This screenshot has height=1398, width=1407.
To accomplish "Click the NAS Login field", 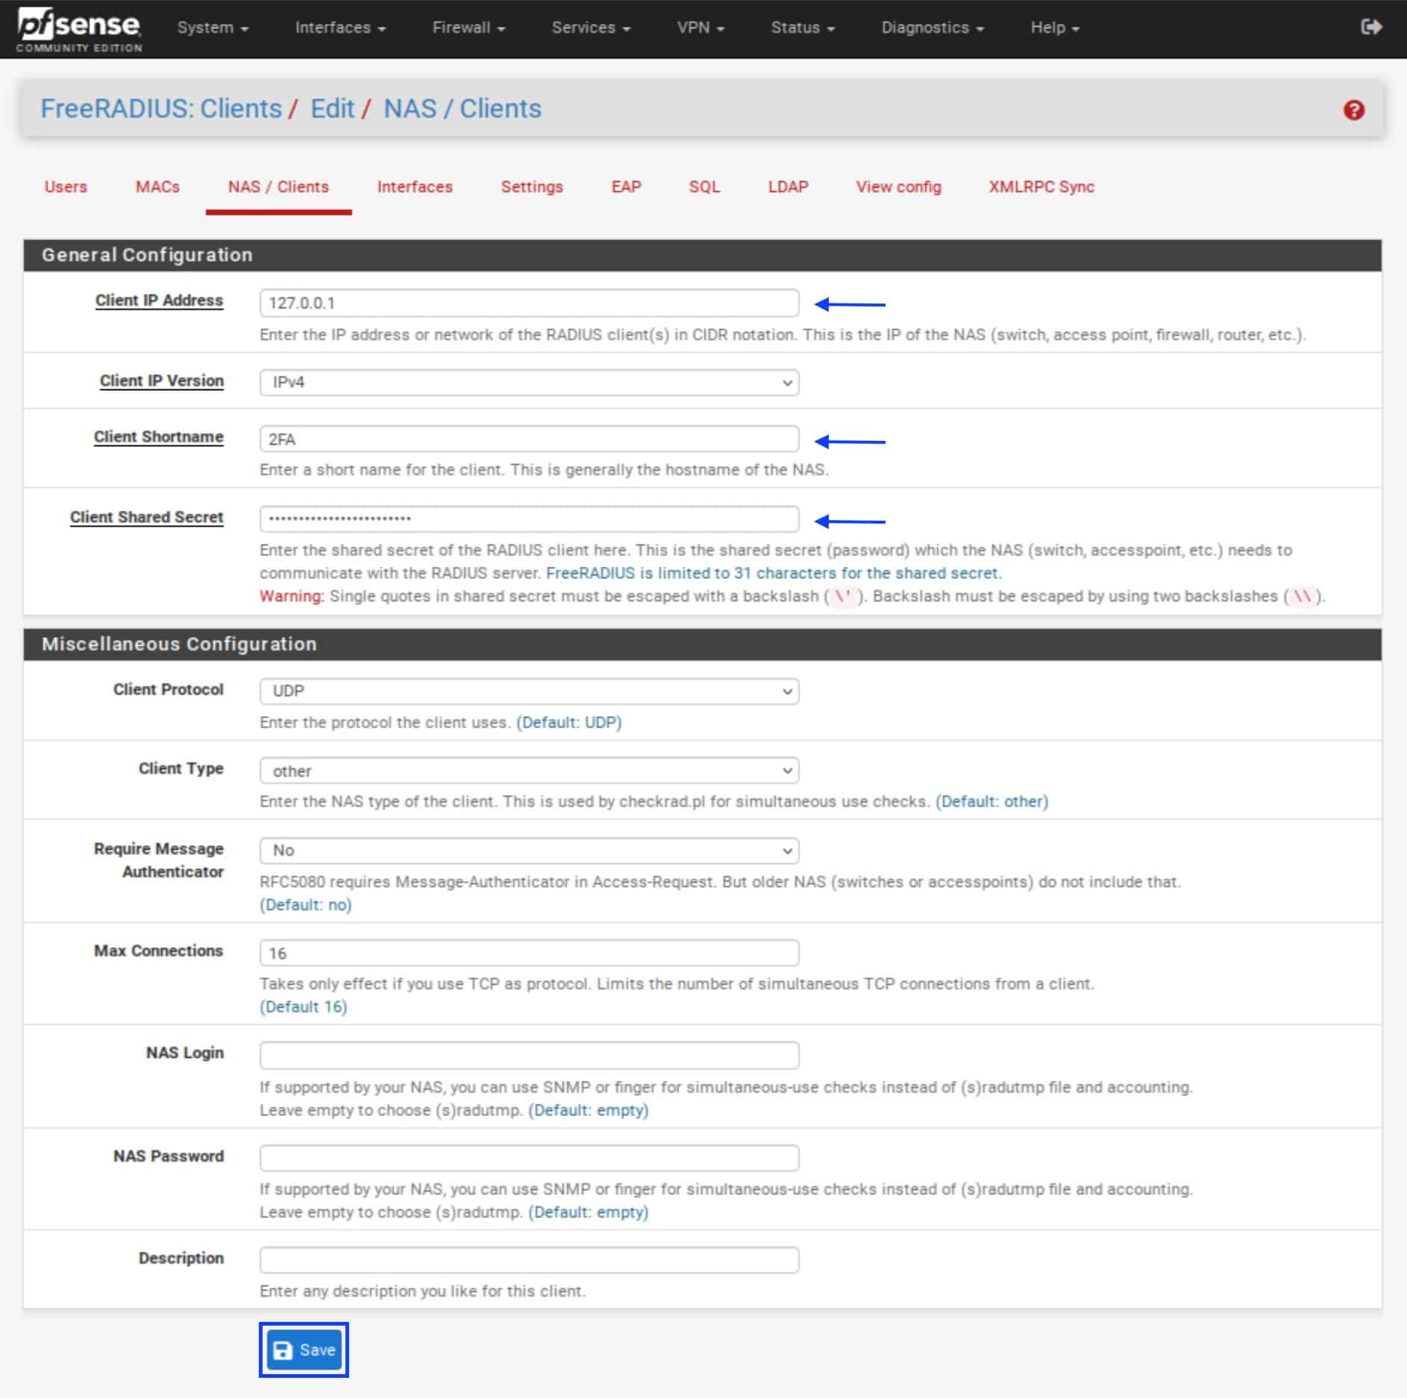I will click(529, 1055).
